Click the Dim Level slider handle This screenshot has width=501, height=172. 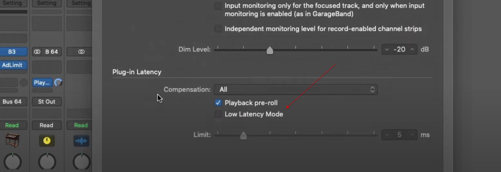coord(270,50)
